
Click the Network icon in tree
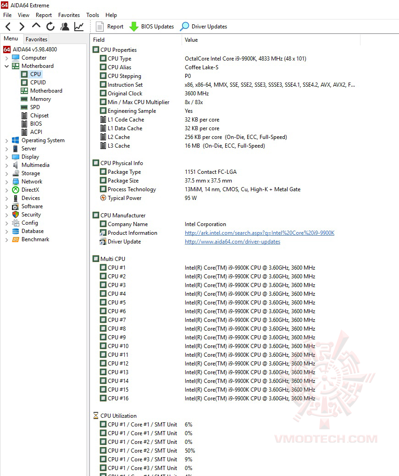point(16,182)
